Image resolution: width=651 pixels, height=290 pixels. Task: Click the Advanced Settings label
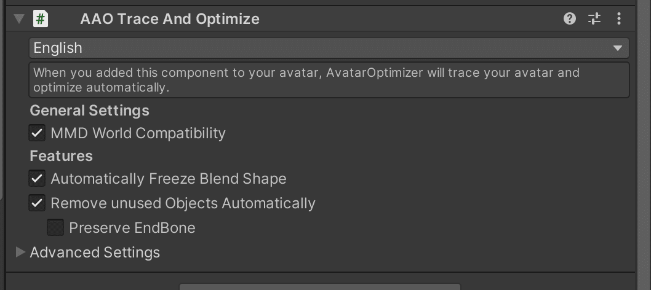[x=95, y=253]
